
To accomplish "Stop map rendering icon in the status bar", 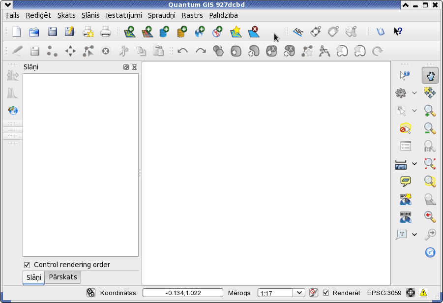I will (313, 293).
